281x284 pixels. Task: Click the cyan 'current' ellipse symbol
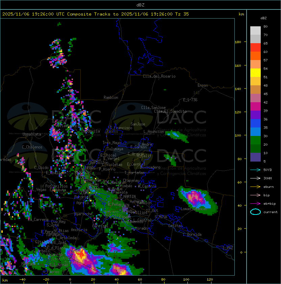point(255,212)
